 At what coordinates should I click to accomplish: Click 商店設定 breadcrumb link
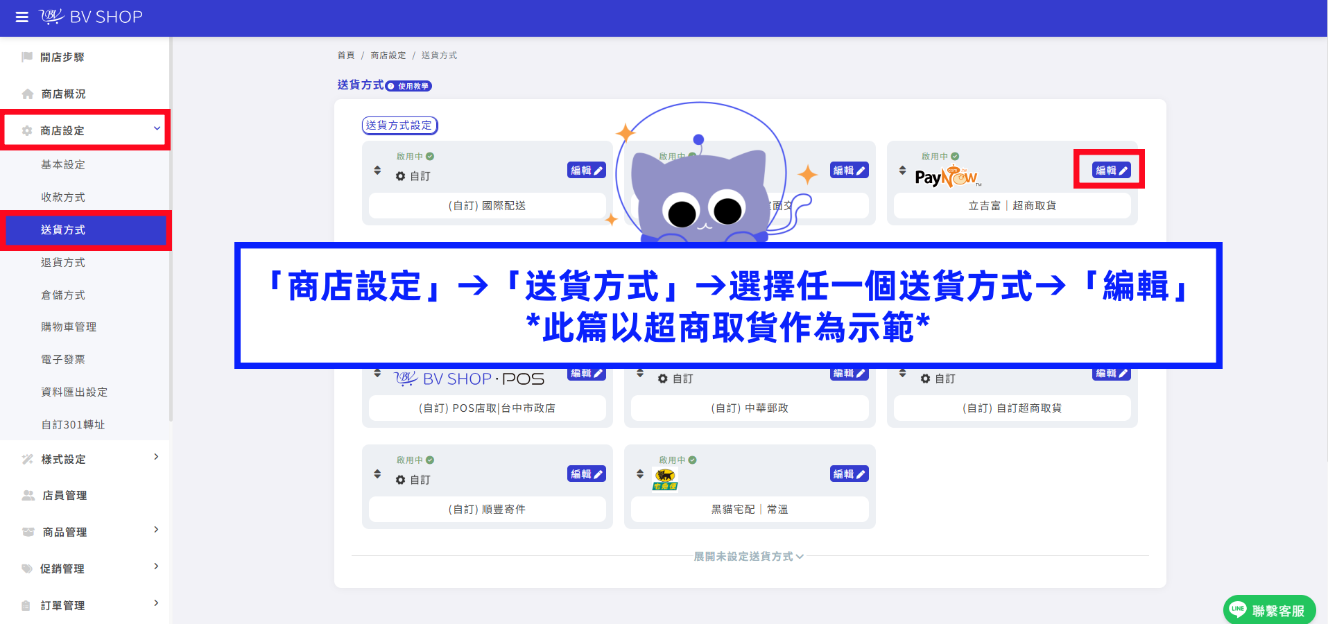[388, 55]
